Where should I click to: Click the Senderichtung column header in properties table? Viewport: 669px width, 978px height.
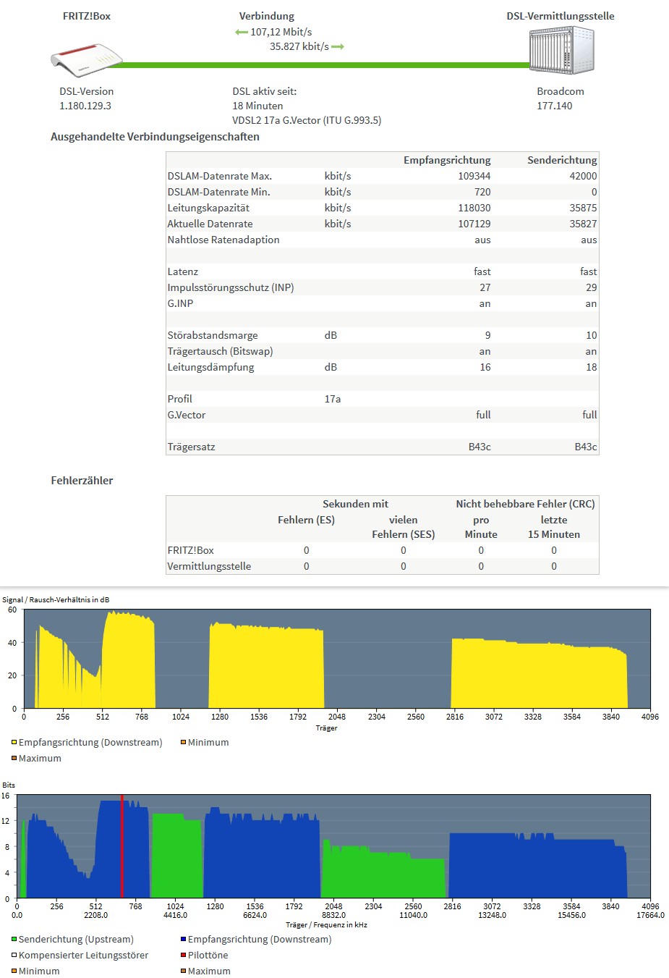[x=561, y=160]
